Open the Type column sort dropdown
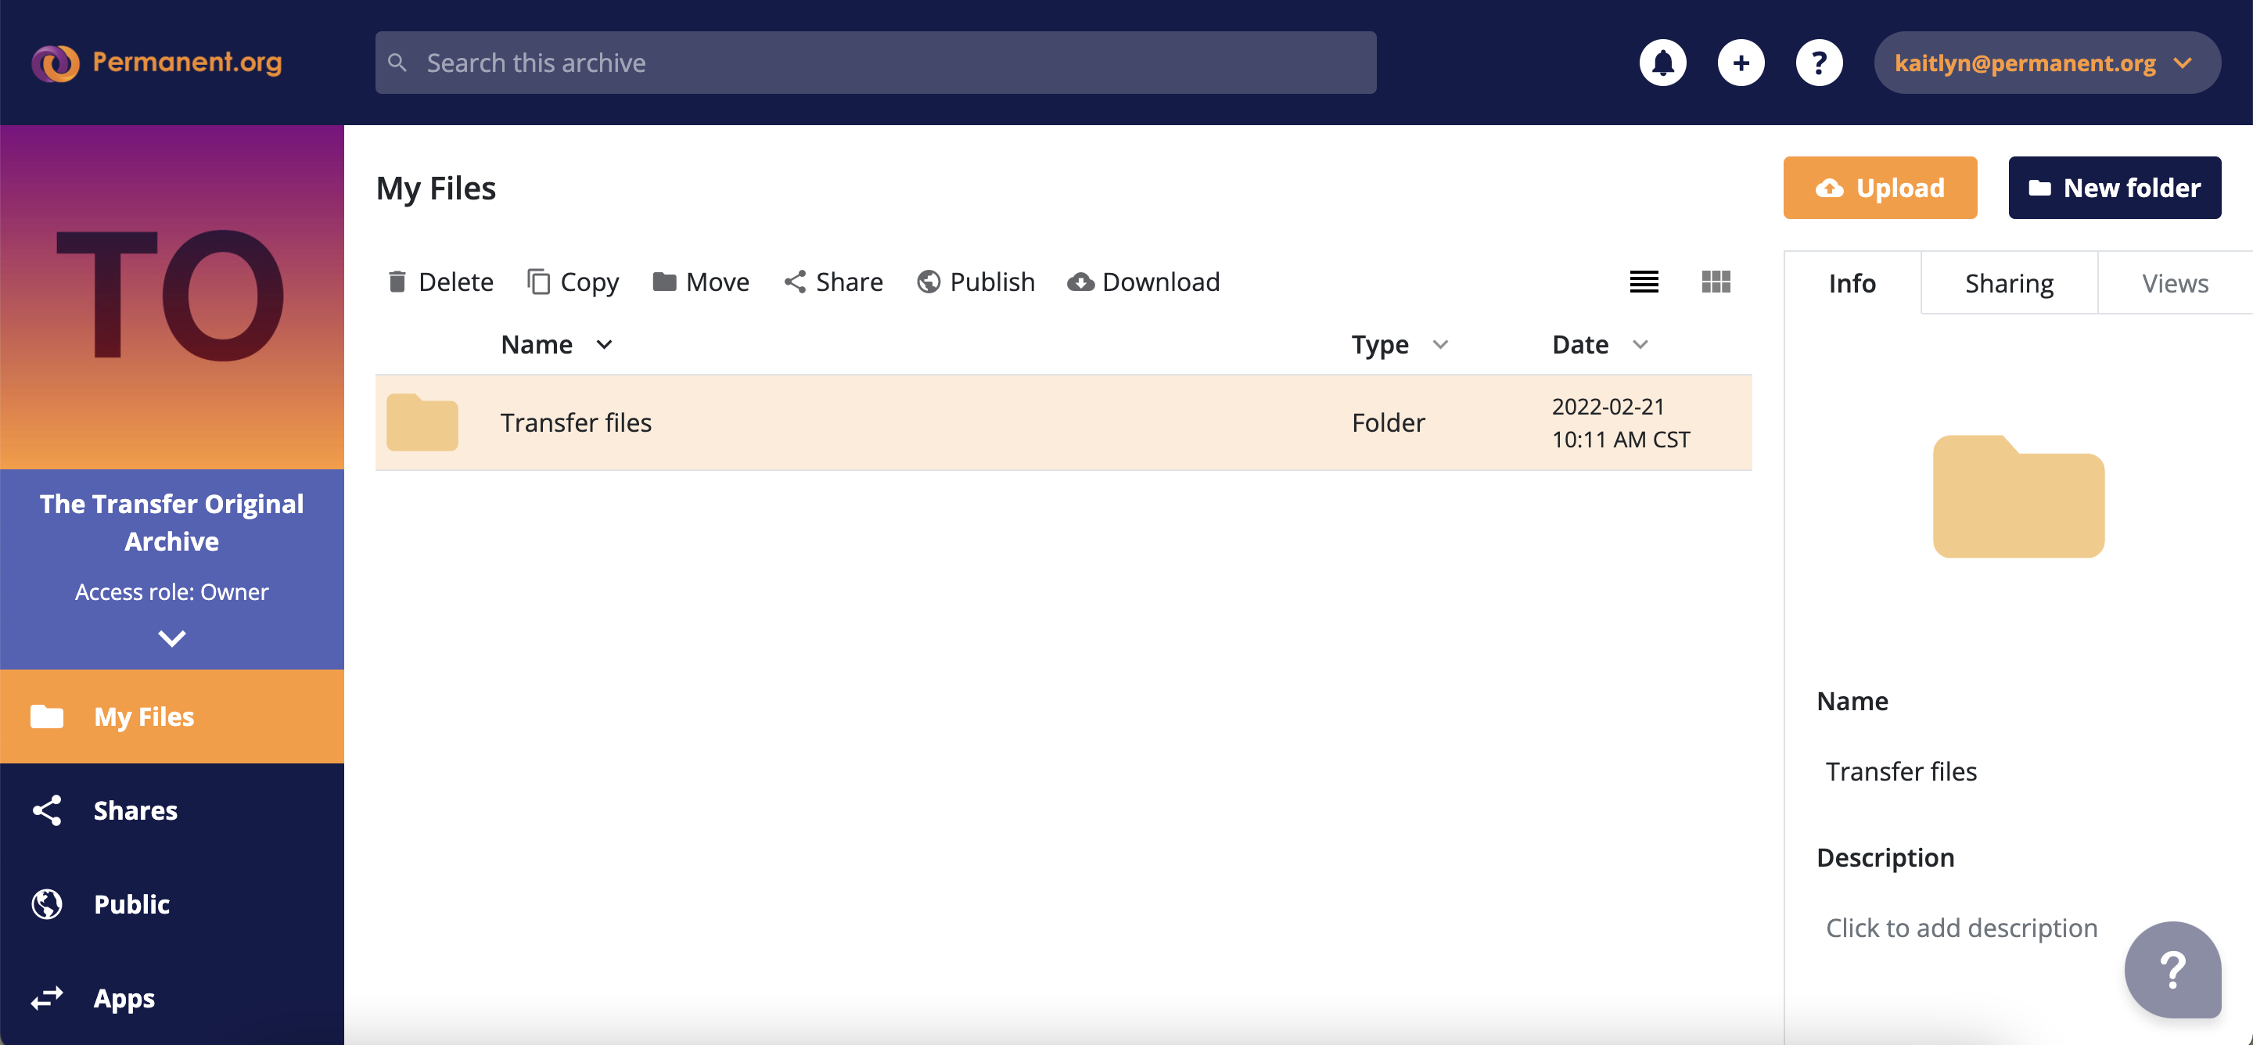2253x1045 pixels. (x=1439, y=344)
